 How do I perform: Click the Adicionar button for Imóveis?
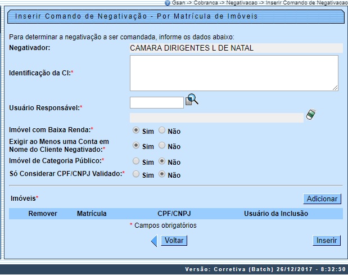(322, 199)
